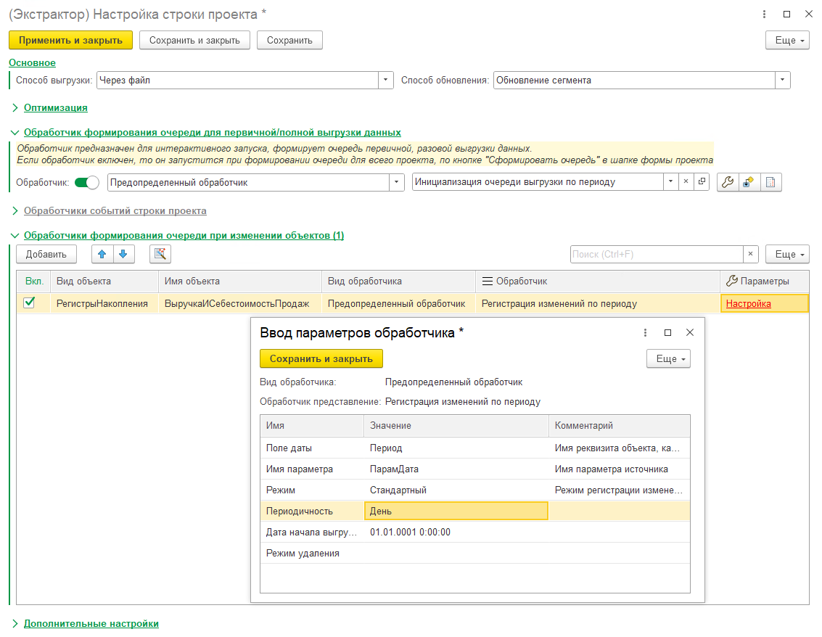This screenshot has height=637, width=822.
Task: Move the row up with the blue arrow
Action: click(102, 254)
